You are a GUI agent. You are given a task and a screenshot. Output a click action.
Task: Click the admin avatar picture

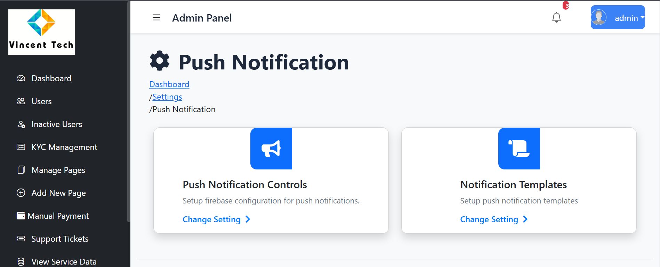click(x=599, y=17)
